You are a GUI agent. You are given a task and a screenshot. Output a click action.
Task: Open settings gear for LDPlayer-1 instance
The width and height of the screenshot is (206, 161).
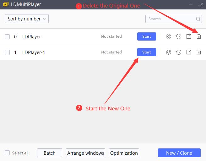coord(169,52)
